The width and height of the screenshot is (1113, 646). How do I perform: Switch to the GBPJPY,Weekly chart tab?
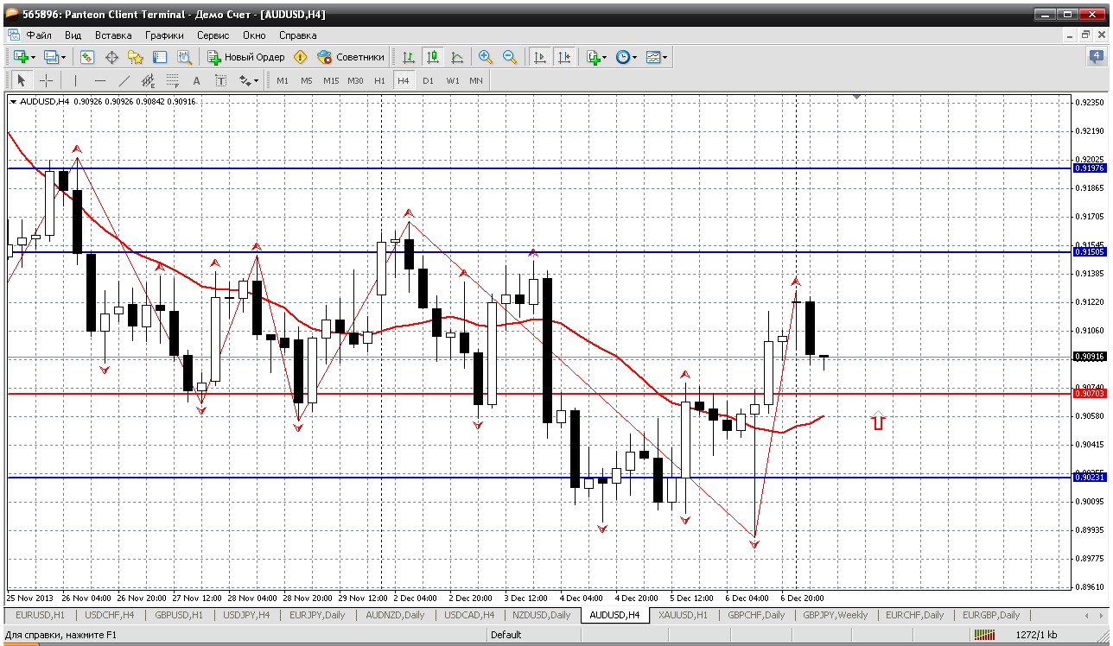pyautogui.click(x=835, y=615)
